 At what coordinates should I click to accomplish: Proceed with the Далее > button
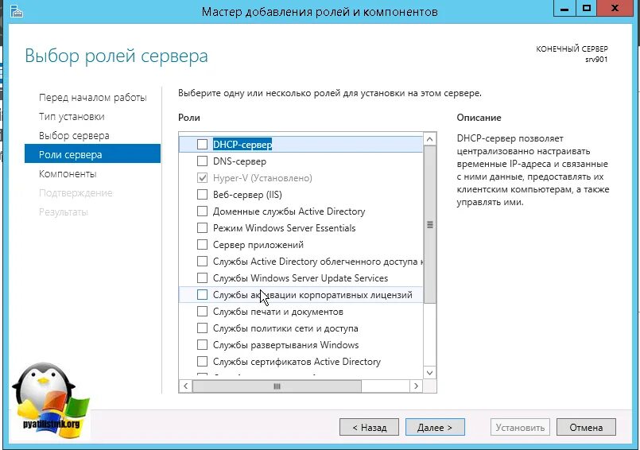coord(435,427)
